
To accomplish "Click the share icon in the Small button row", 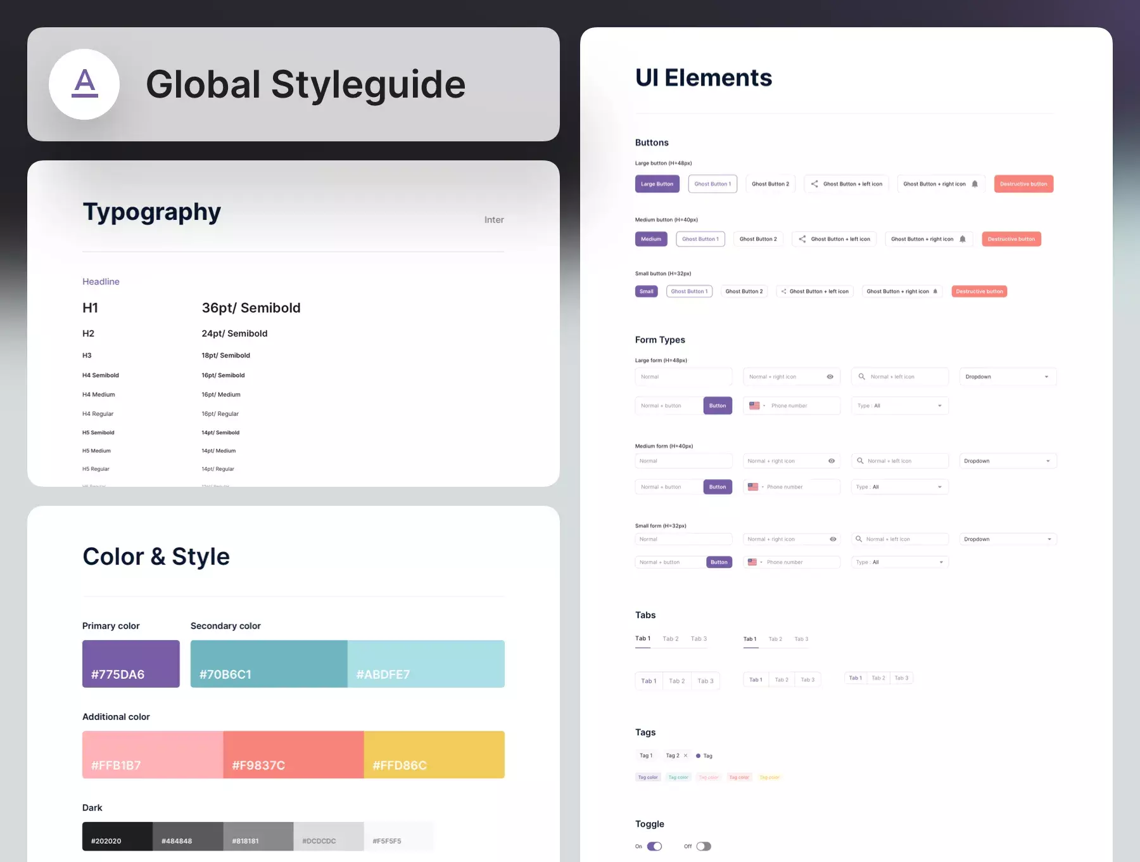I will point(783,292).
